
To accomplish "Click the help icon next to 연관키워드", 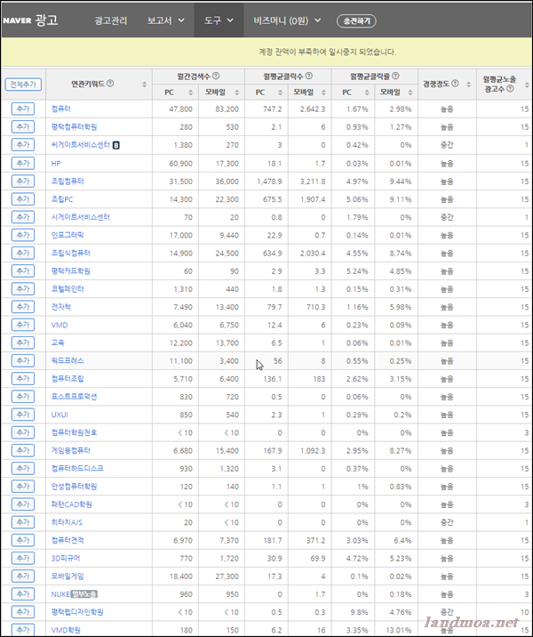I will [110, 84].
